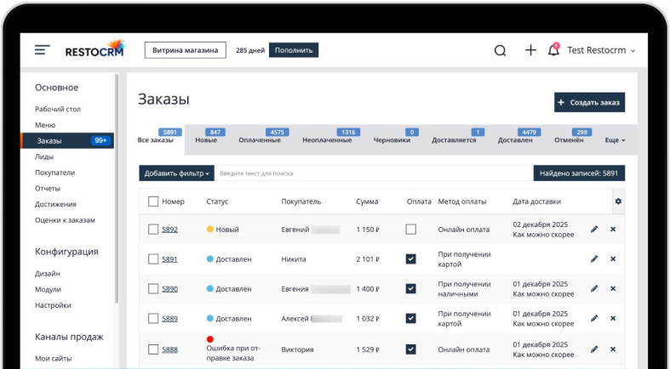
Task: Open Меню in sidebar
Action: coord(45,125)
